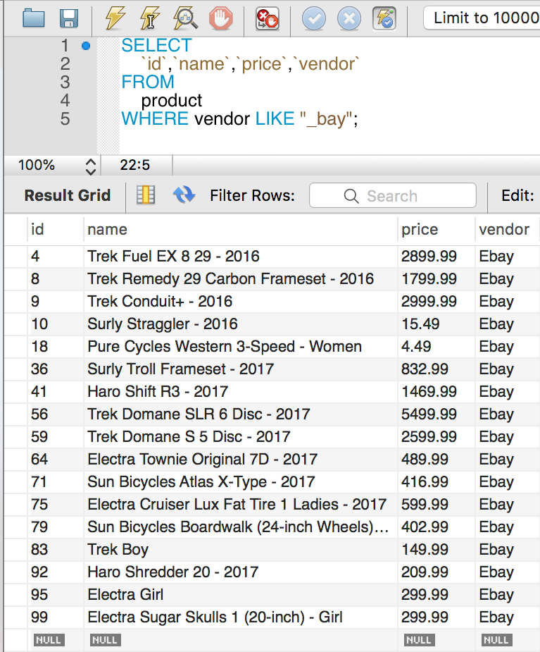Click the product table name in query
Viewport: 540px width, 652px height.
coord(172,101)
